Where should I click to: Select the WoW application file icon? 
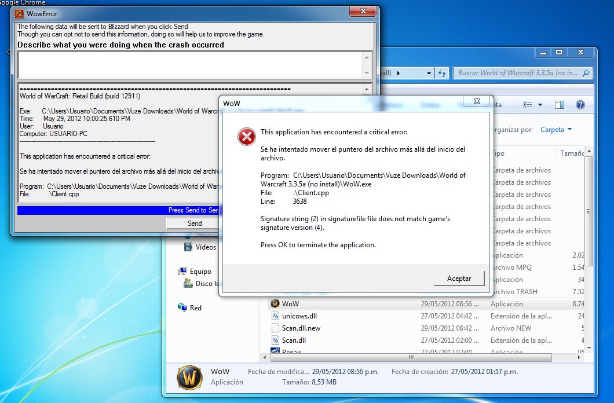[x=275, y=303]
